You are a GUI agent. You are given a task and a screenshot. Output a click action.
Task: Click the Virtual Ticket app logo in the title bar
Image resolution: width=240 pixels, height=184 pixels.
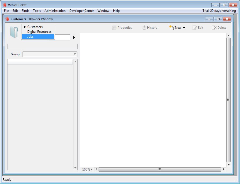point(5,5)
